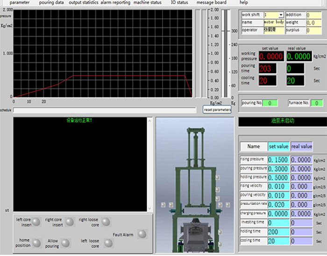Open the alarm reporting menu

point(115,2)
